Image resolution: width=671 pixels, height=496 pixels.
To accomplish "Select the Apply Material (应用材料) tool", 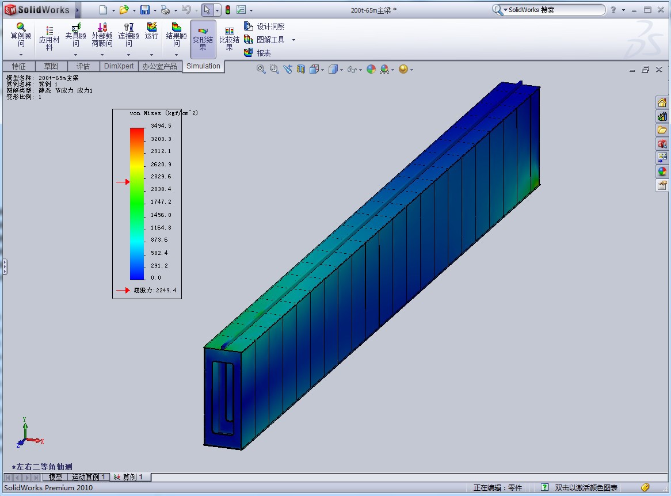I will 49,36.
